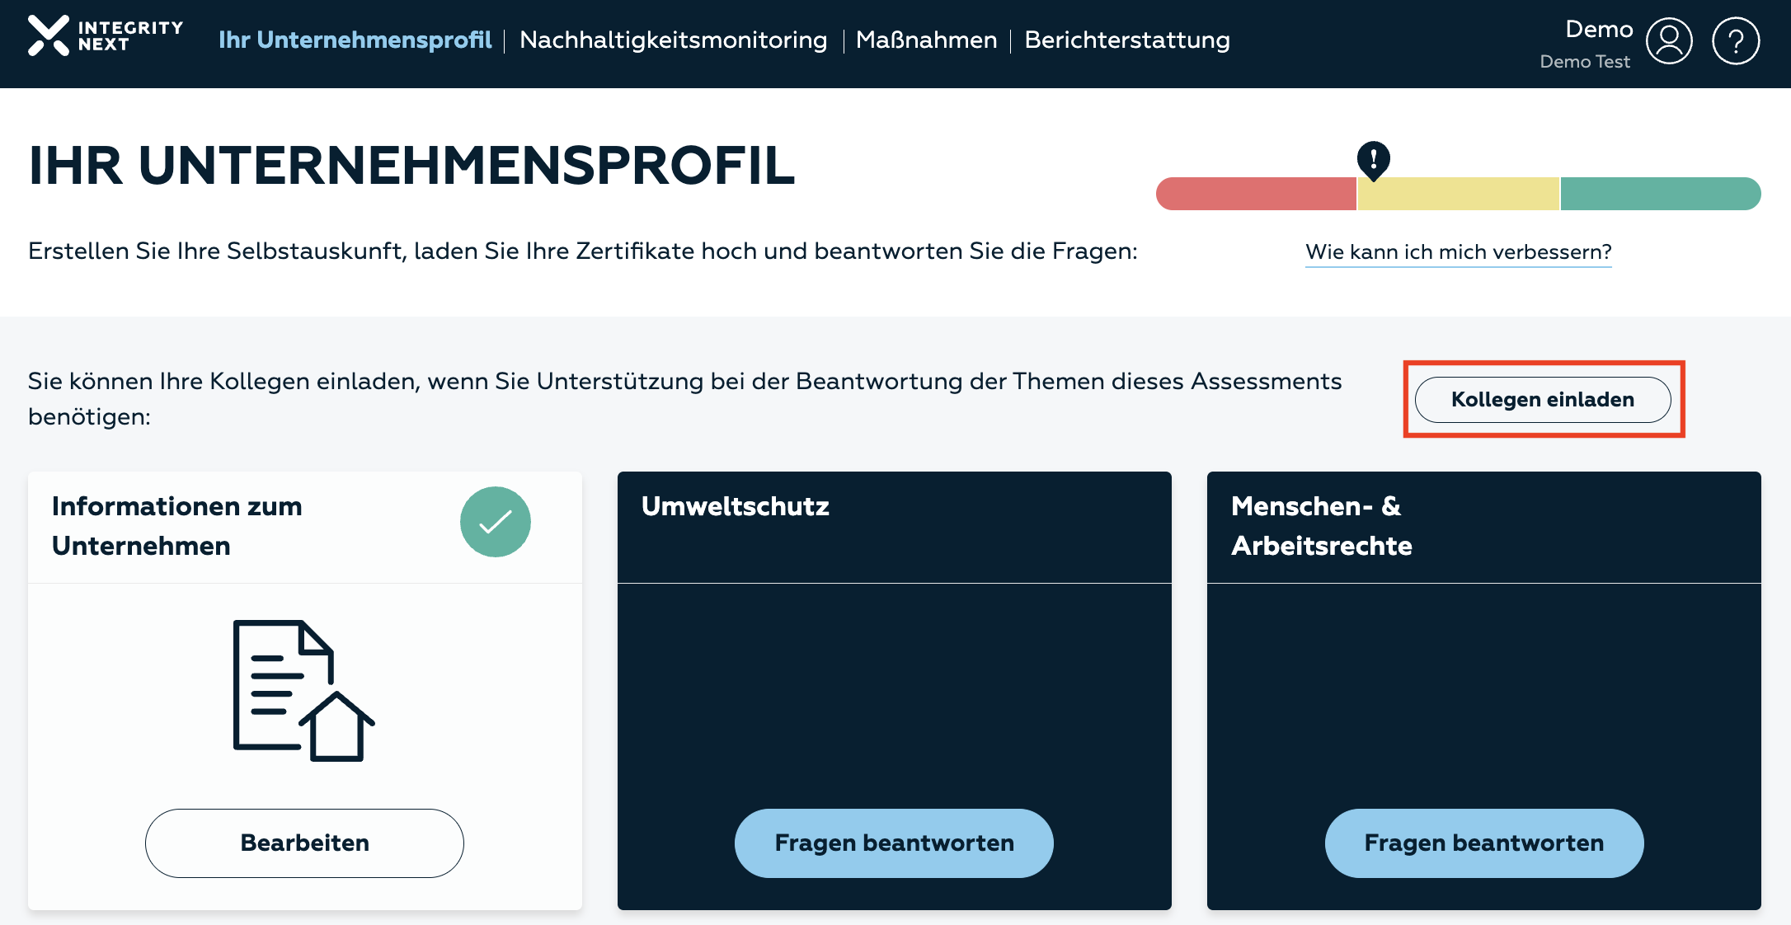This screenshot has width=1791, height=925.
Task: Open the Nachhaltigkeitsmonitoring menu item
Action: [672, 40]
